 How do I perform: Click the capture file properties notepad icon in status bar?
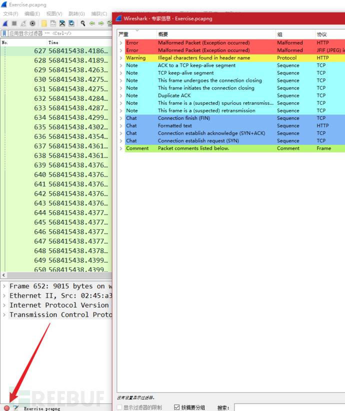pyautogui.click(x=15, y=408)
